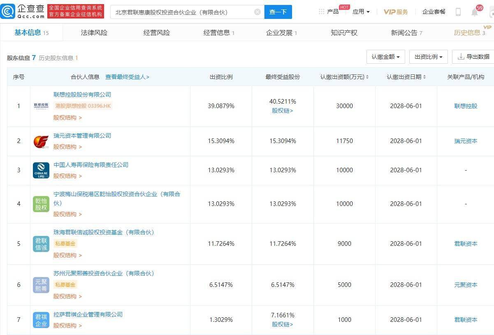Click the Qcc.com logo
Viewport: 494px width, 335px height.
(23, 12)
